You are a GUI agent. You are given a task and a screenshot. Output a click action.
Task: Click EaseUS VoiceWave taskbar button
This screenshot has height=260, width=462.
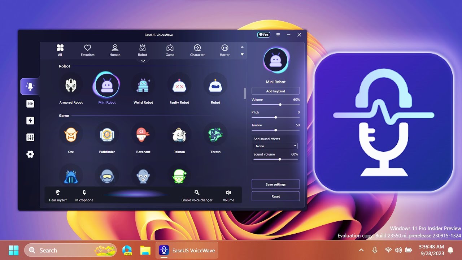(187, 250)
